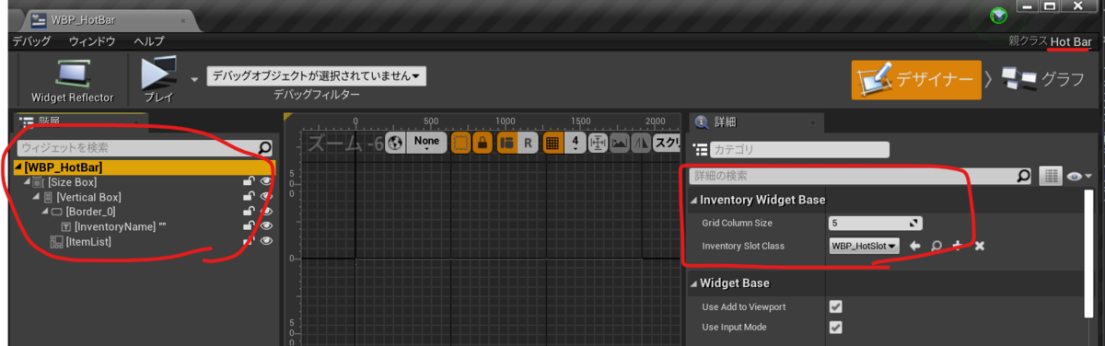Clear Inventory Slot Class with X icon

pos(980,246)
